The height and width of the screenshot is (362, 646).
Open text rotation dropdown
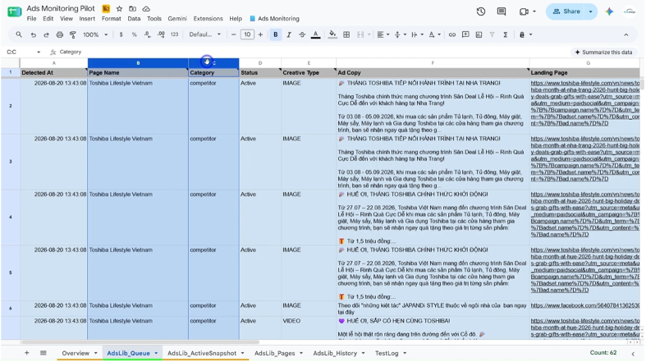435,35
